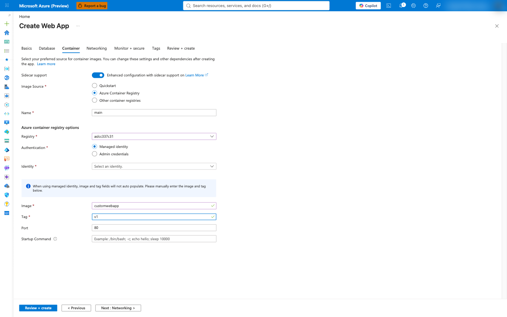Open the blue shield security icon
Image resolution: width=507 pixels, height=317 pixels.
(7, 195)
